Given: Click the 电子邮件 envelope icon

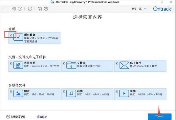Looking at the screenshot, I should coord(124,65).
